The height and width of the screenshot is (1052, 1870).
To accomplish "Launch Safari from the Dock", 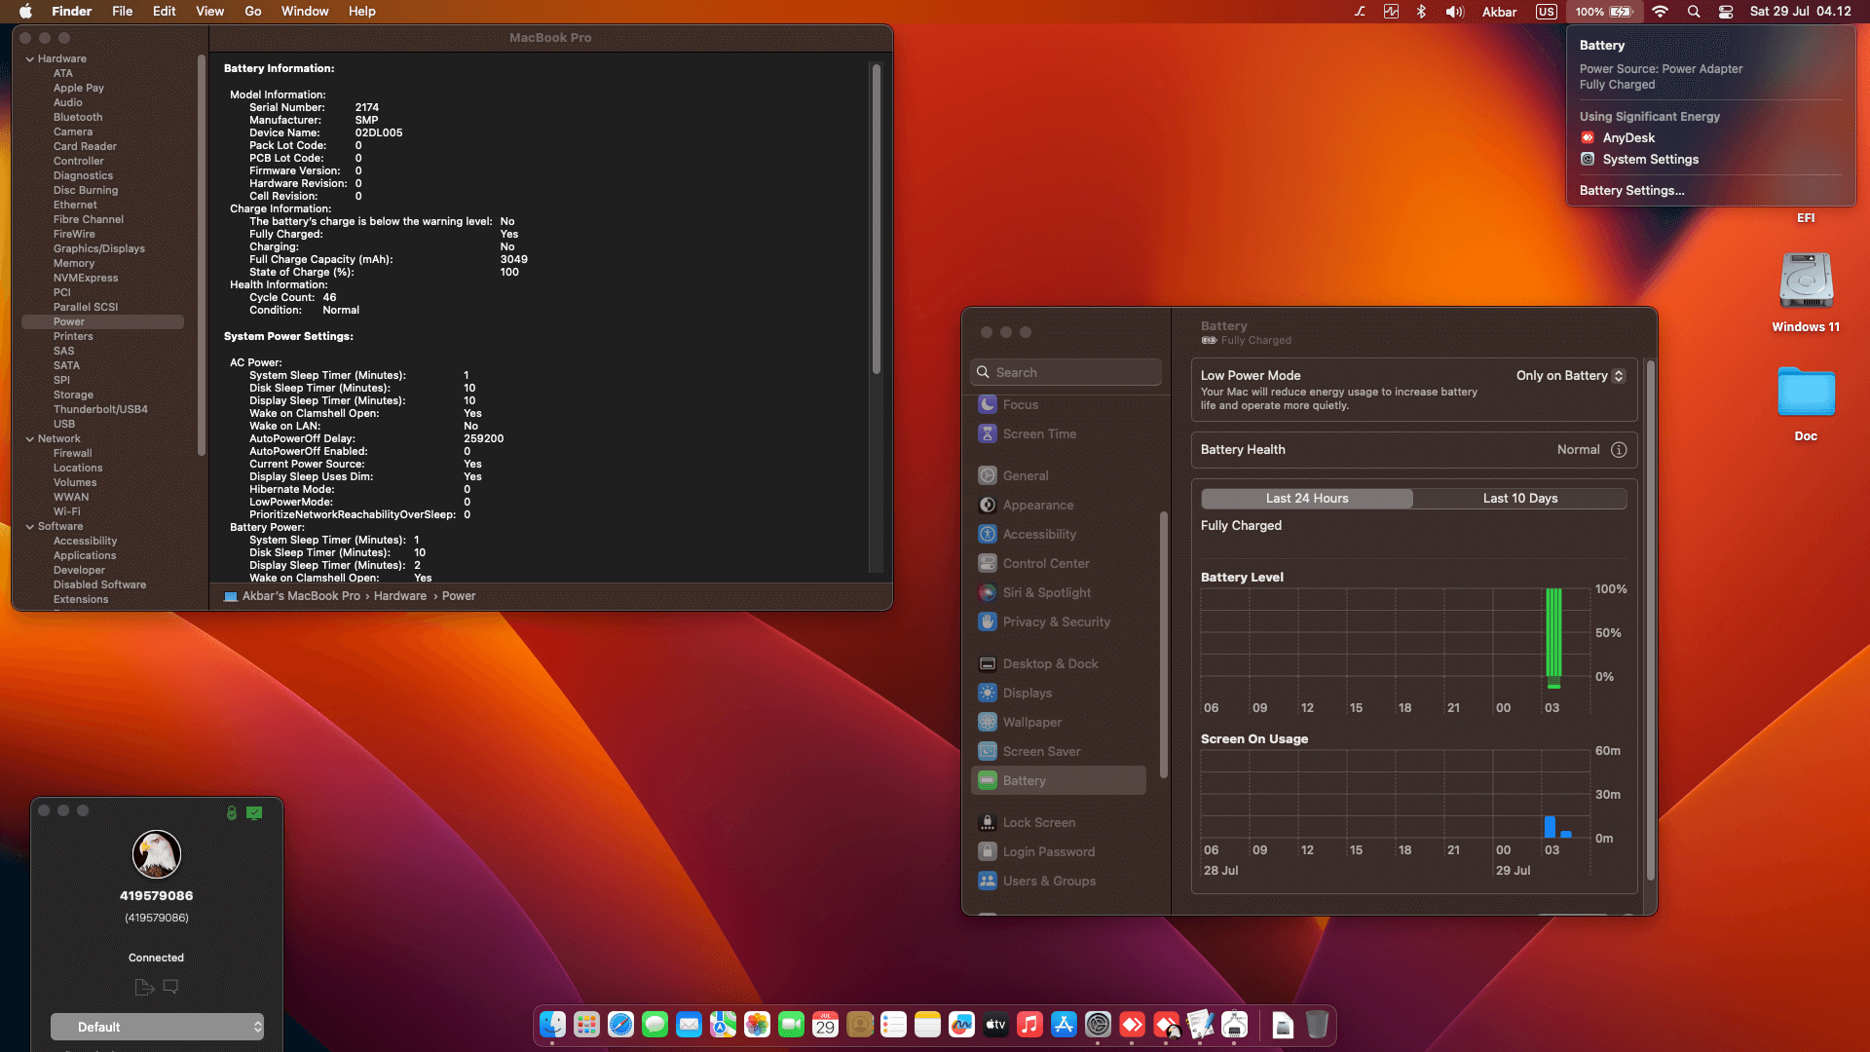I will tap(620, 1025).
